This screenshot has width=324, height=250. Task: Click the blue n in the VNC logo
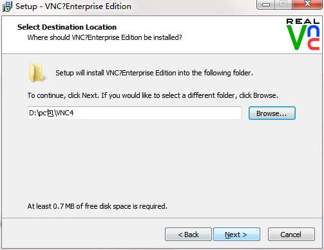314,31
